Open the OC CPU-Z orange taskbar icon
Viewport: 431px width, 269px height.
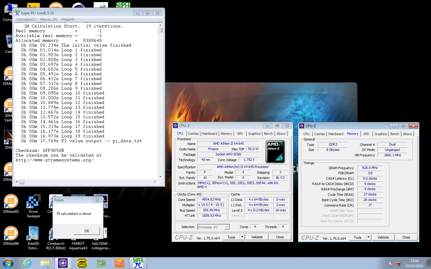119,263
